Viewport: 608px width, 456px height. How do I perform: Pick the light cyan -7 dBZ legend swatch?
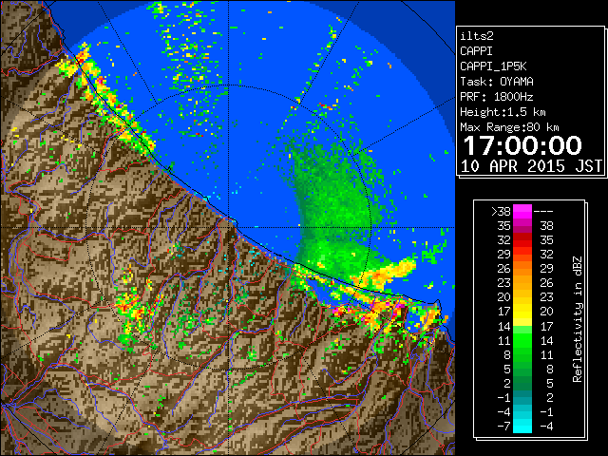click(522, 427)
